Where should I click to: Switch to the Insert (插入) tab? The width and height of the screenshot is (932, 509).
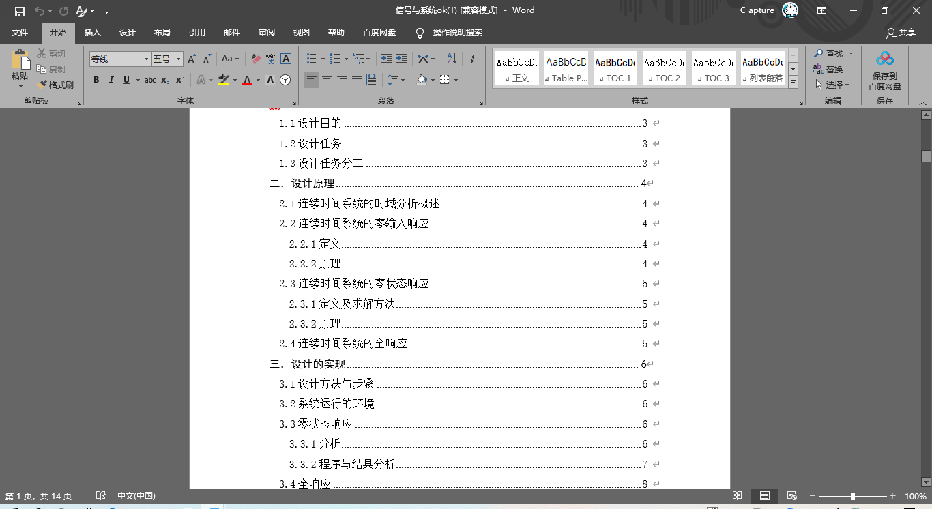click(x=92, y=33)
